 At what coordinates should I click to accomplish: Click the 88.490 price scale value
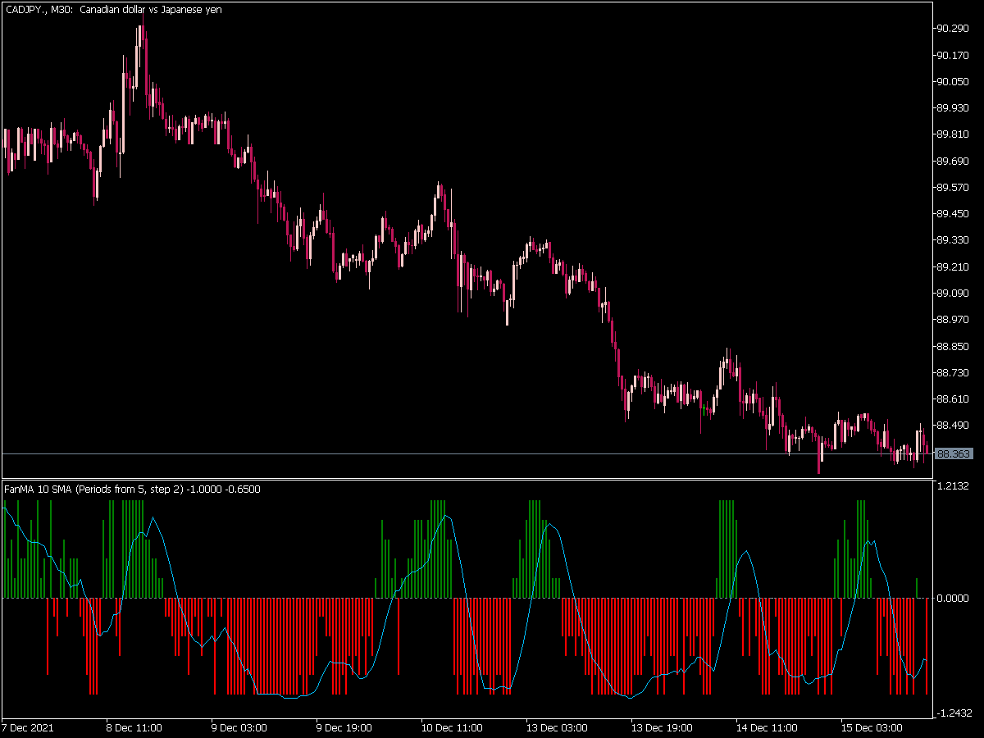tap(953, 426)
